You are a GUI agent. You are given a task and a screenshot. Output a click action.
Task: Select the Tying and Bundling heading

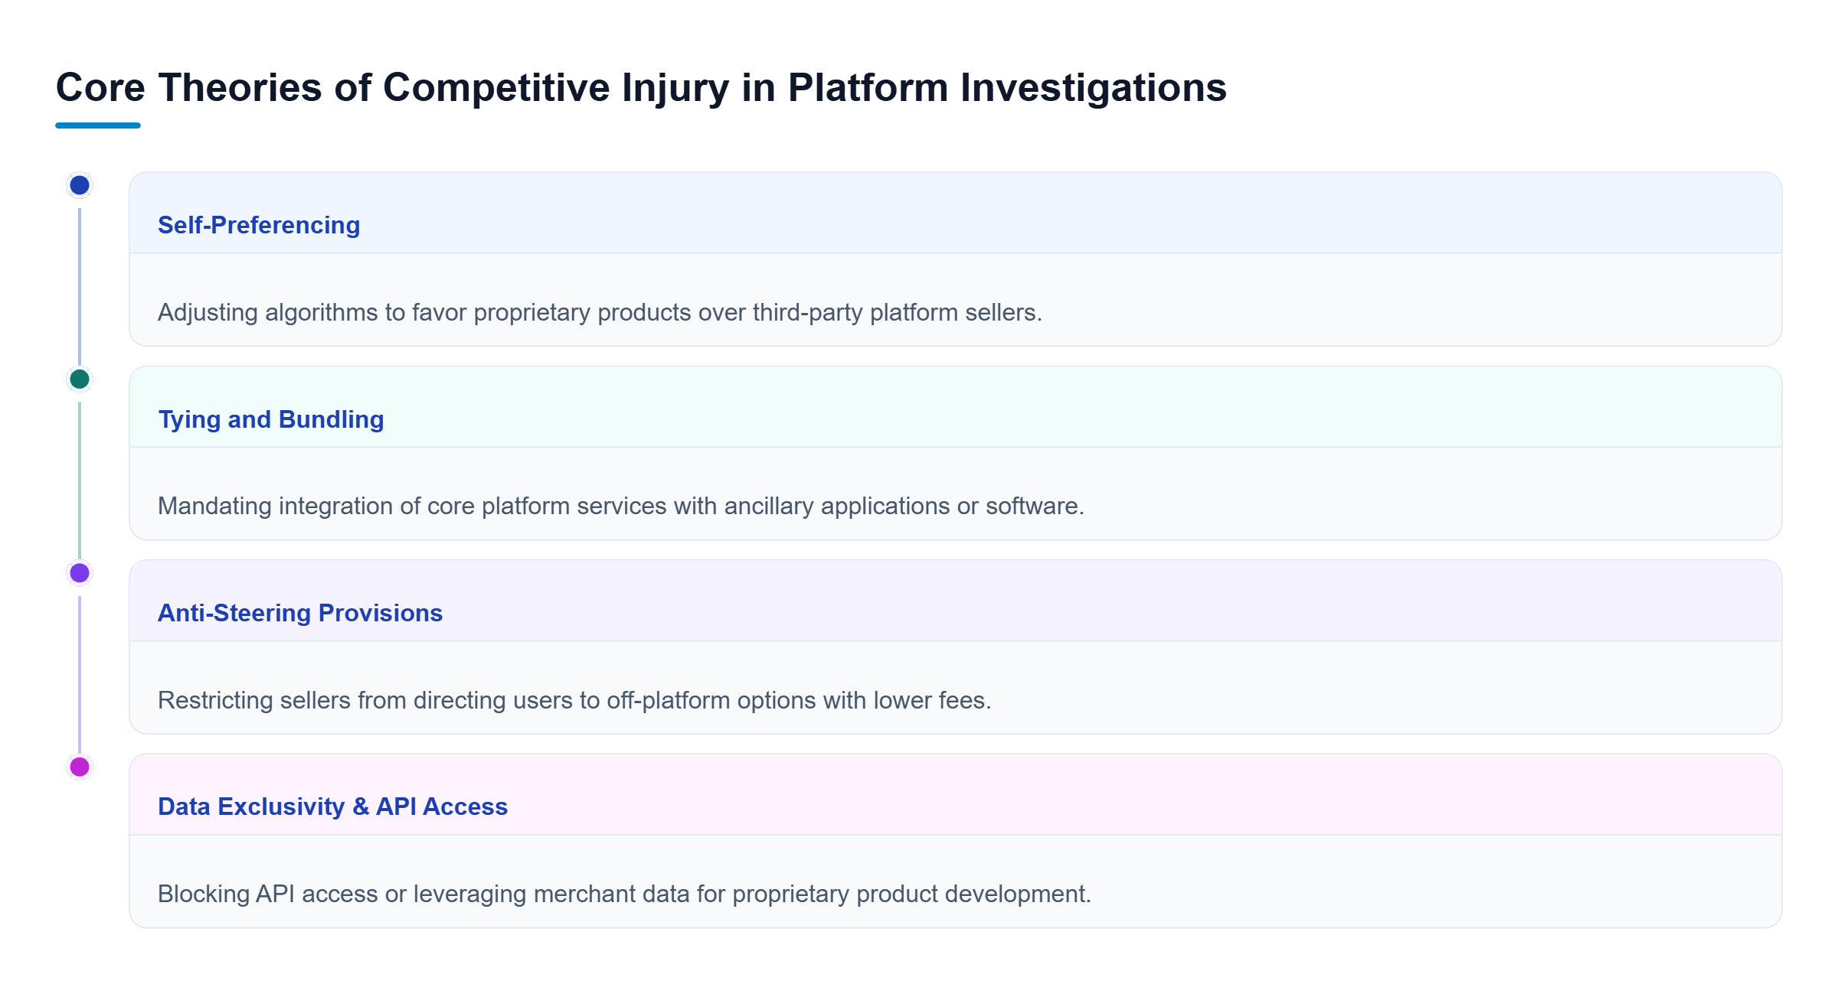pyautogui.click(x=271, y=419)
